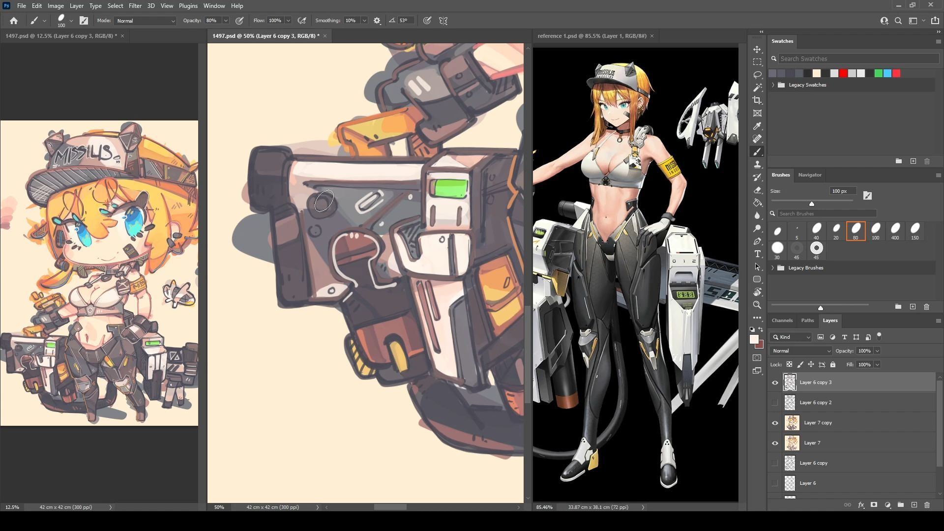This screenshot has width=944, height=531.
Task: Expand the Legacy Swatches folder
Action: click(x=773, y=85)
